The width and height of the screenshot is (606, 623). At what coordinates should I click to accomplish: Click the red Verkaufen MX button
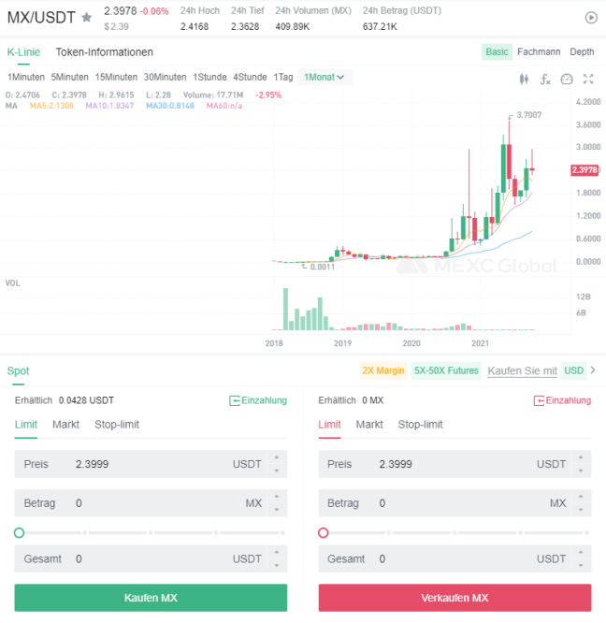coord(454,598)
